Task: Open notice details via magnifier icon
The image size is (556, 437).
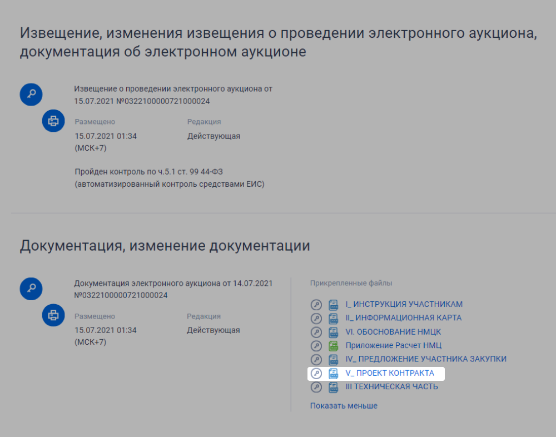Action: click(31, 94)
